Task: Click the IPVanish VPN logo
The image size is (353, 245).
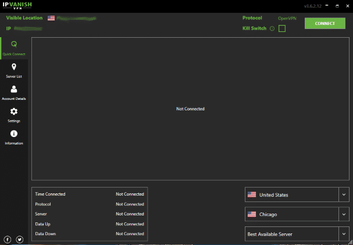Action: click(17, 5)
